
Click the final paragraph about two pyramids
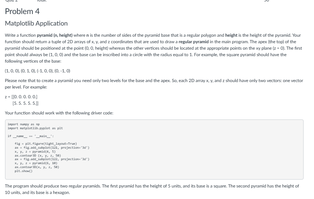pos(152,189)
